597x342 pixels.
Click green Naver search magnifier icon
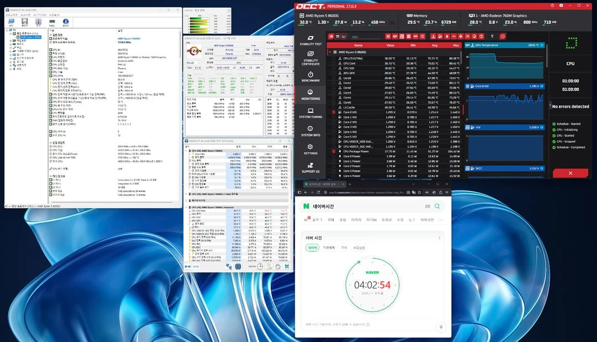tap(437, 206)
